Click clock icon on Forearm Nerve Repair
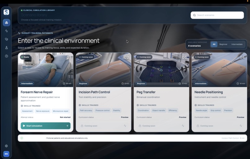 pyautogui.click(x=64, y=84)
